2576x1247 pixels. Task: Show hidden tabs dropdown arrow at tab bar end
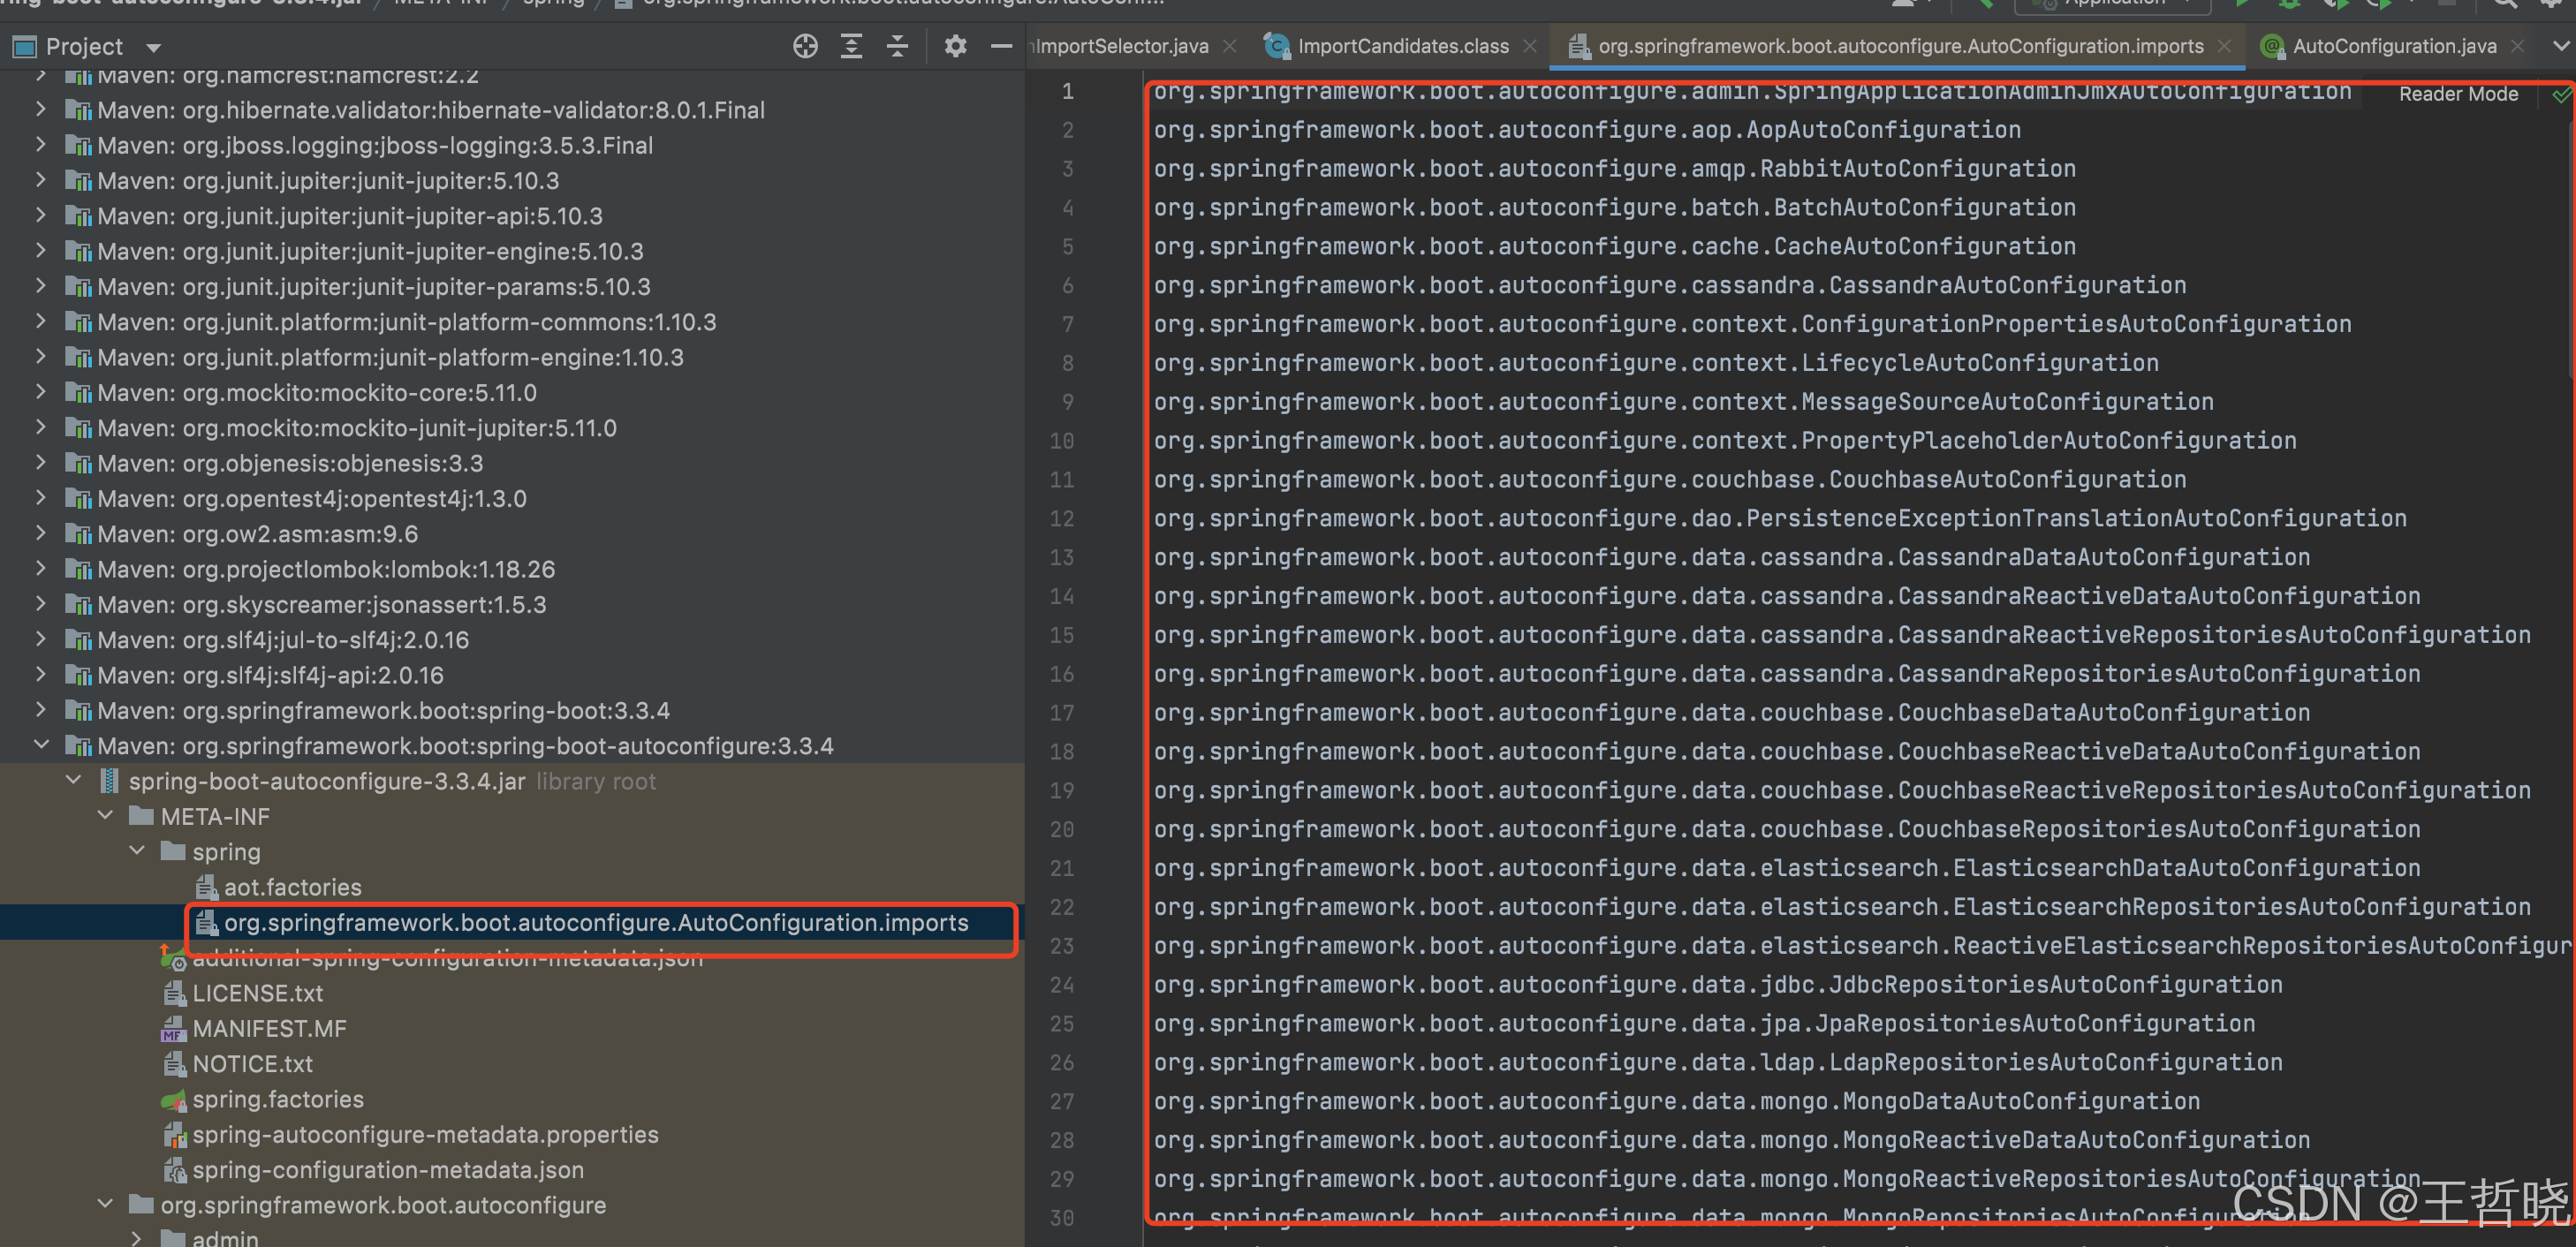coord(2560,46)
